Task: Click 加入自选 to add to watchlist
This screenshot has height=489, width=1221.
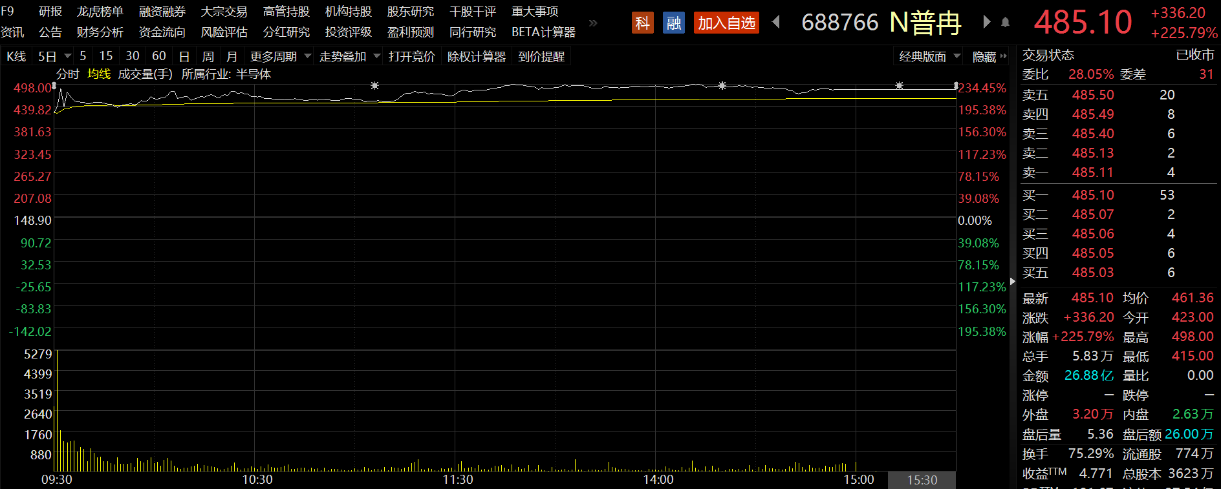Action: coord(726,23)
